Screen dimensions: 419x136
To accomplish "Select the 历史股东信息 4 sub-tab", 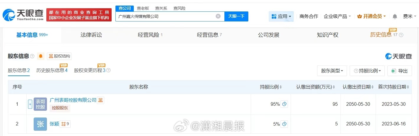I will point(52,70).
